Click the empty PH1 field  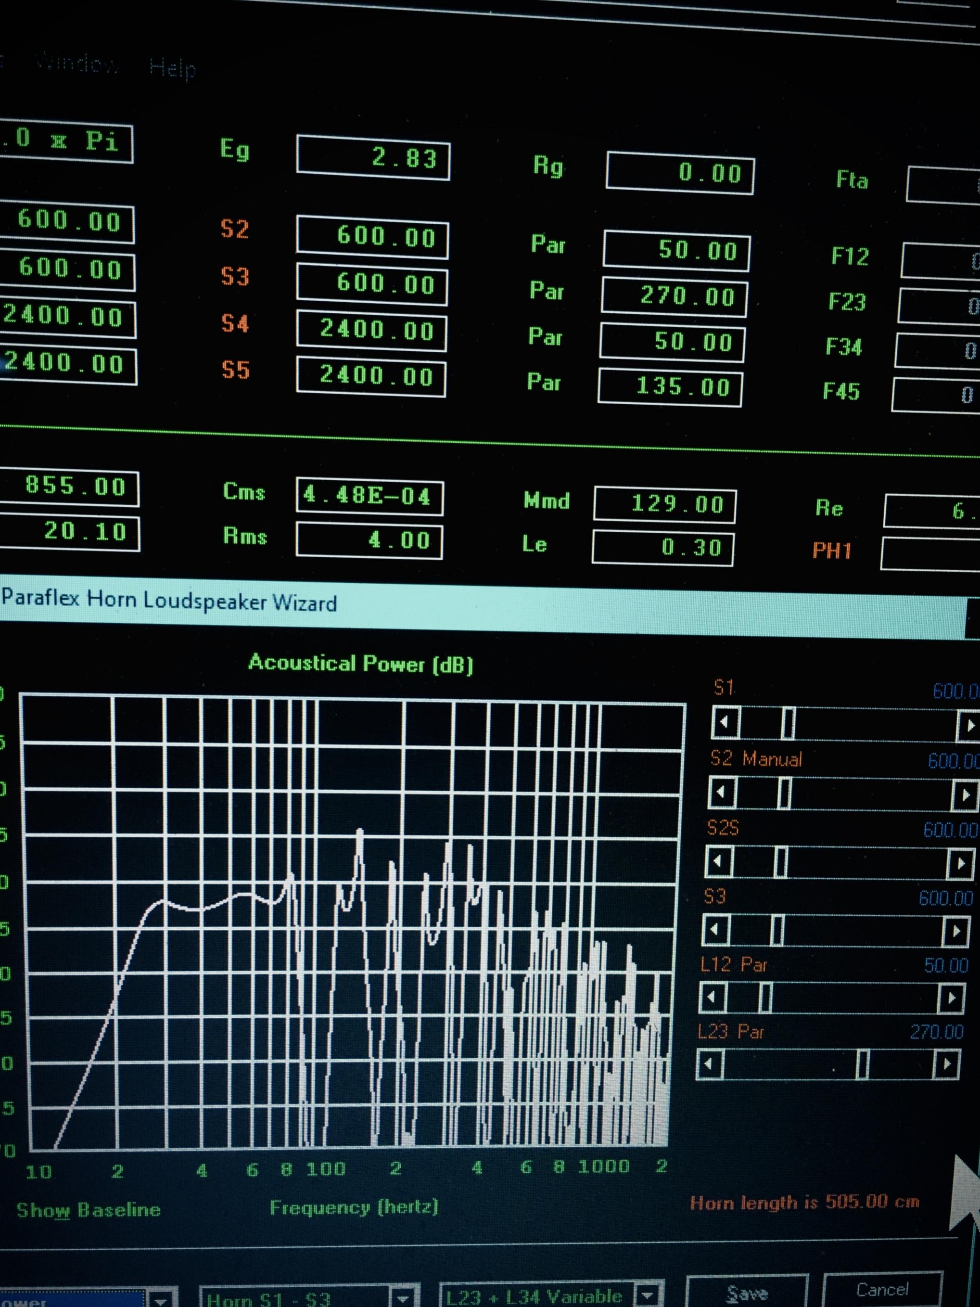coord(930,553)
